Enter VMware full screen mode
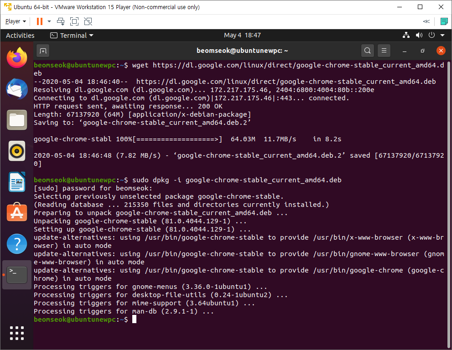 tap(74, 21)
